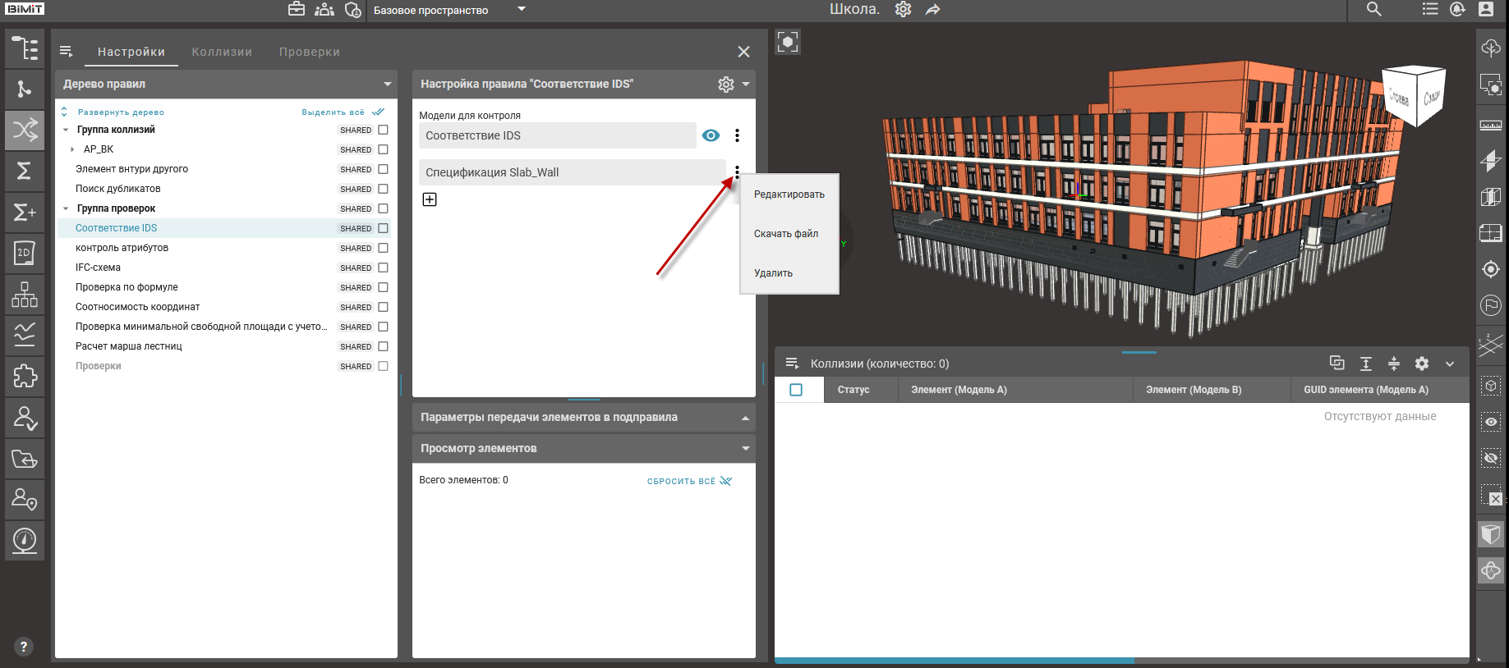The width and height of the screenshot is (1509, 668).
Task: Toggle checkbox for IFC-схема
Action: click(x=383, y=268)
